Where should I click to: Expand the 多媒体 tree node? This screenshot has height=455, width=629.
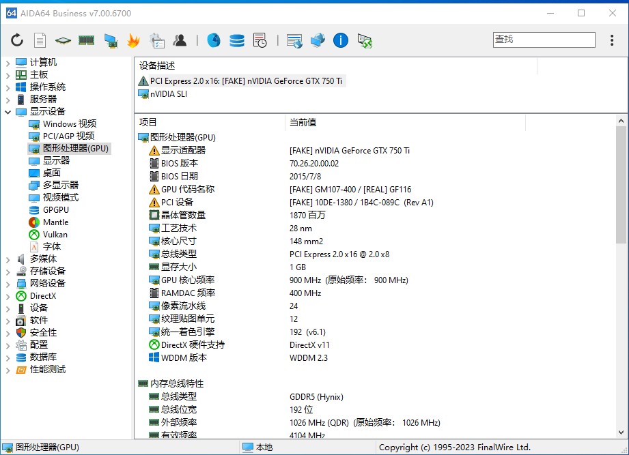[8, 260]
